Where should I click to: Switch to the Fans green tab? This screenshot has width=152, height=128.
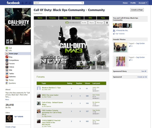(x=103, y=18)
